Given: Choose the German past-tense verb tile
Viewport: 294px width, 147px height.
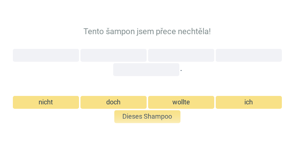Looking at the screenshot, I should [x=181, y=102].
